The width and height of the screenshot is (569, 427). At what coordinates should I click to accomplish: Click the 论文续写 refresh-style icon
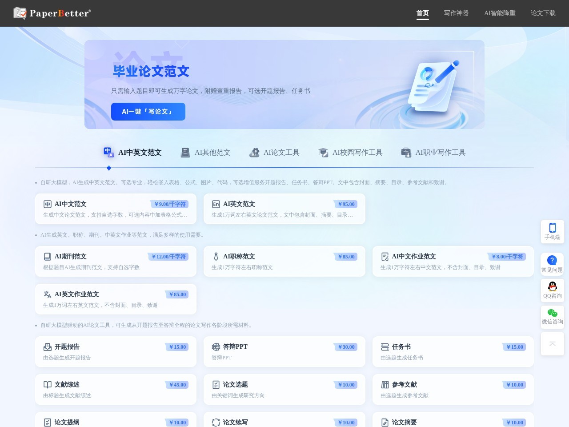click(216, 423)
